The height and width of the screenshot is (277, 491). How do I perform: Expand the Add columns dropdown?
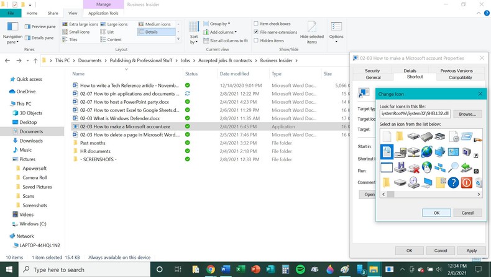coord(222,32)
